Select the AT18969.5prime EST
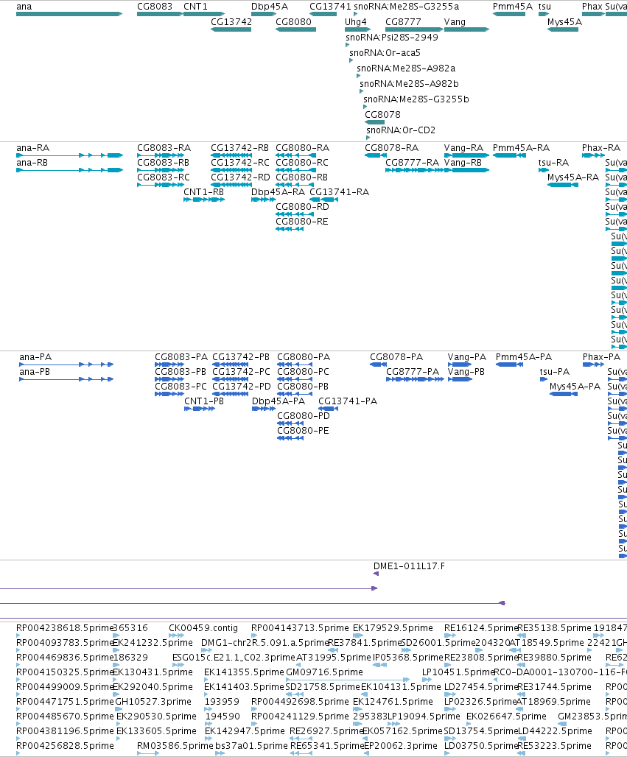Image resolution: width=627 pixels, height=757 pixels. click(x=521, y=709)
